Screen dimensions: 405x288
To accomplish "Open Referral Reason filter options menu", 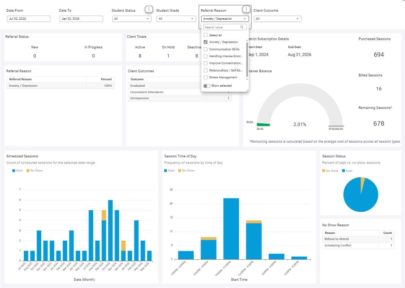I will point(246,9).
